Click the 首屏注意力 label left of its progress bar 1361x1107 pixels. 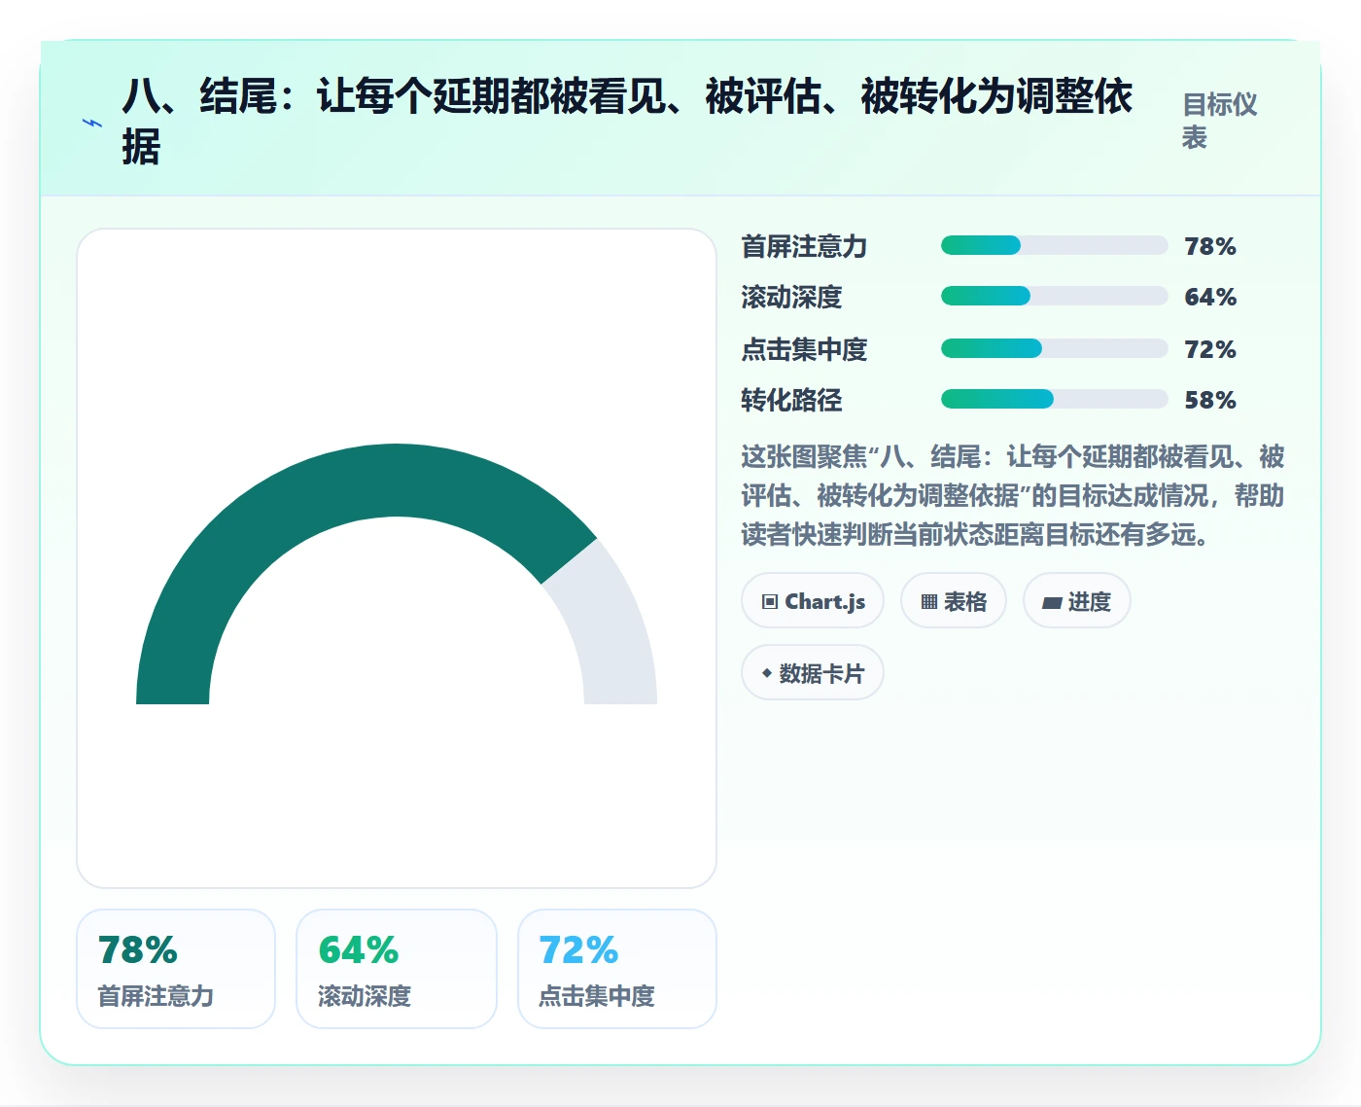pos(804,246)
